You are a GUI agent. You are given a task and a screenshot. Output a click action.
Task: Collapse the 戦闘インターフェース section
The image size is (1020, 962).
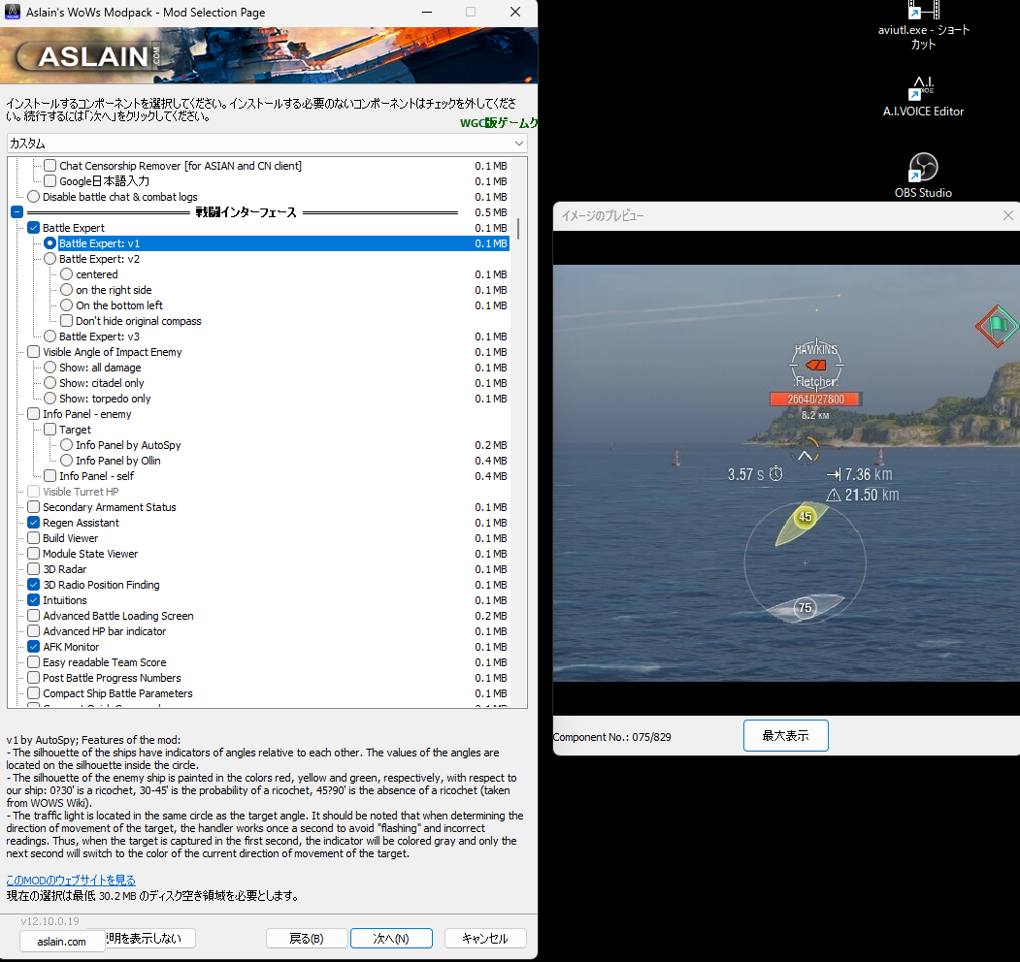point(16,211)
